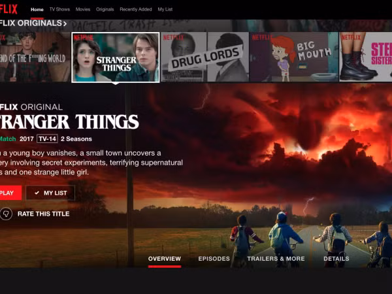The height and width of the screenshot is (294, 392).
Task: Select the Overview tab
Action: coord(165,259)
